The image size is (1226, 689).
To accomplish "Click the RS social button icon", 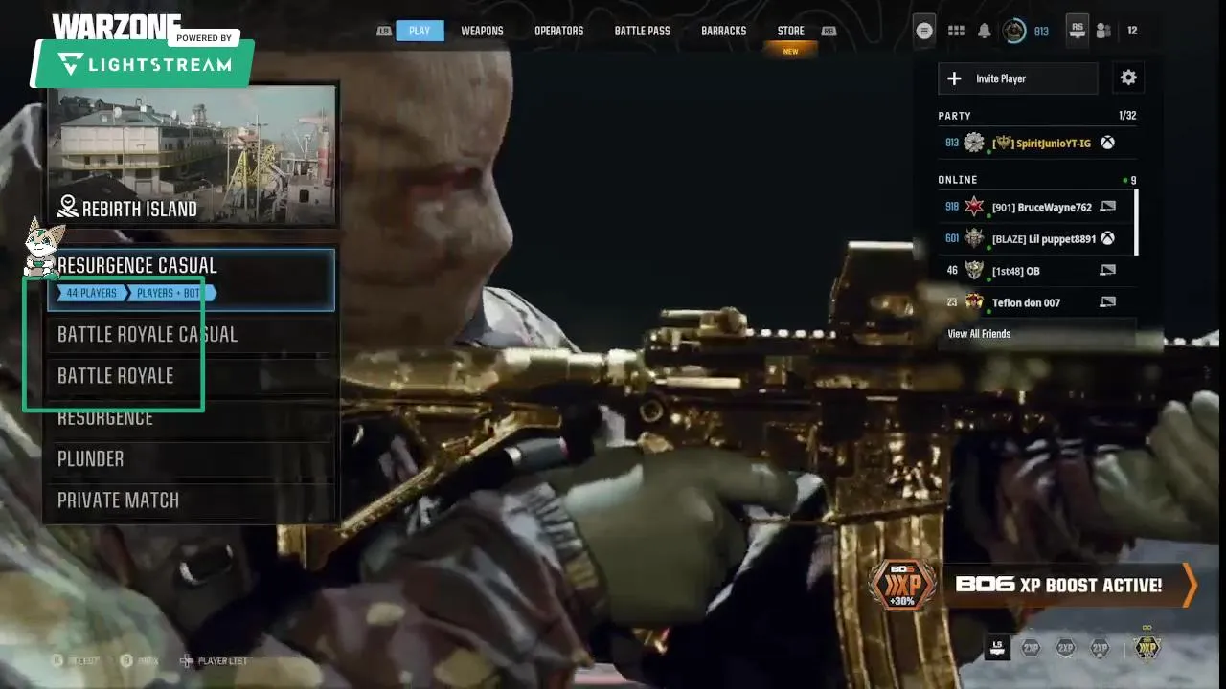I will click(x=1078, y=31).
